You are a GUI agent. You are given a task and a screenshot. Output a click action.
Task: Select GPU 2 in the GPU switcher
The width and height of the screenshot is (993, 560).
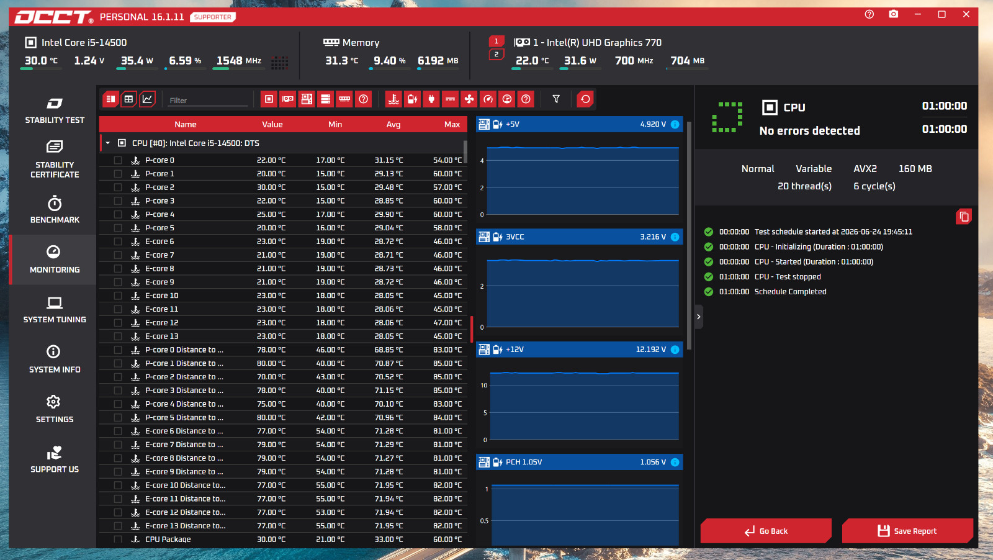pyautogui.click(x=496, y=54)
